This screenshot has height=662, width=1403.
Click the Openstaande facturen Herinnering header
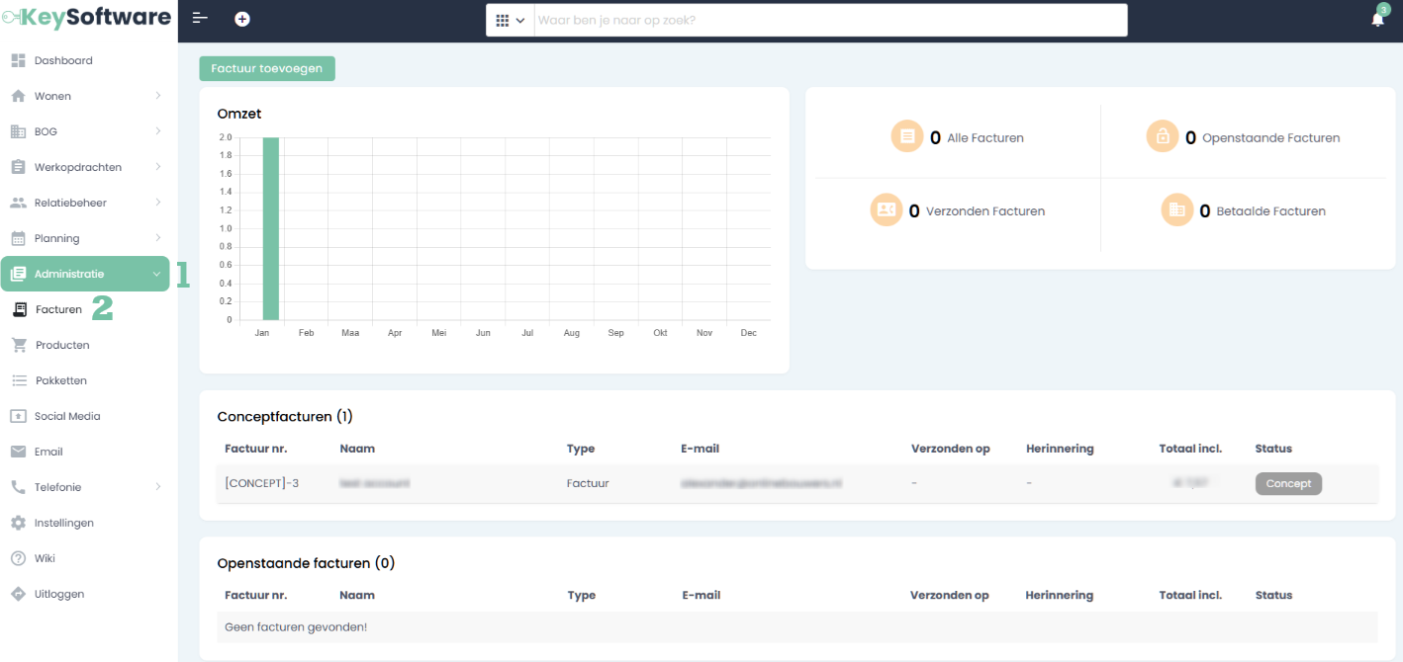[x=1060, y=595]
